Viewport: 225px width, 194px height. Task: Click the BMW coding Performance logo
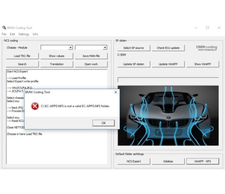[206, 48]
